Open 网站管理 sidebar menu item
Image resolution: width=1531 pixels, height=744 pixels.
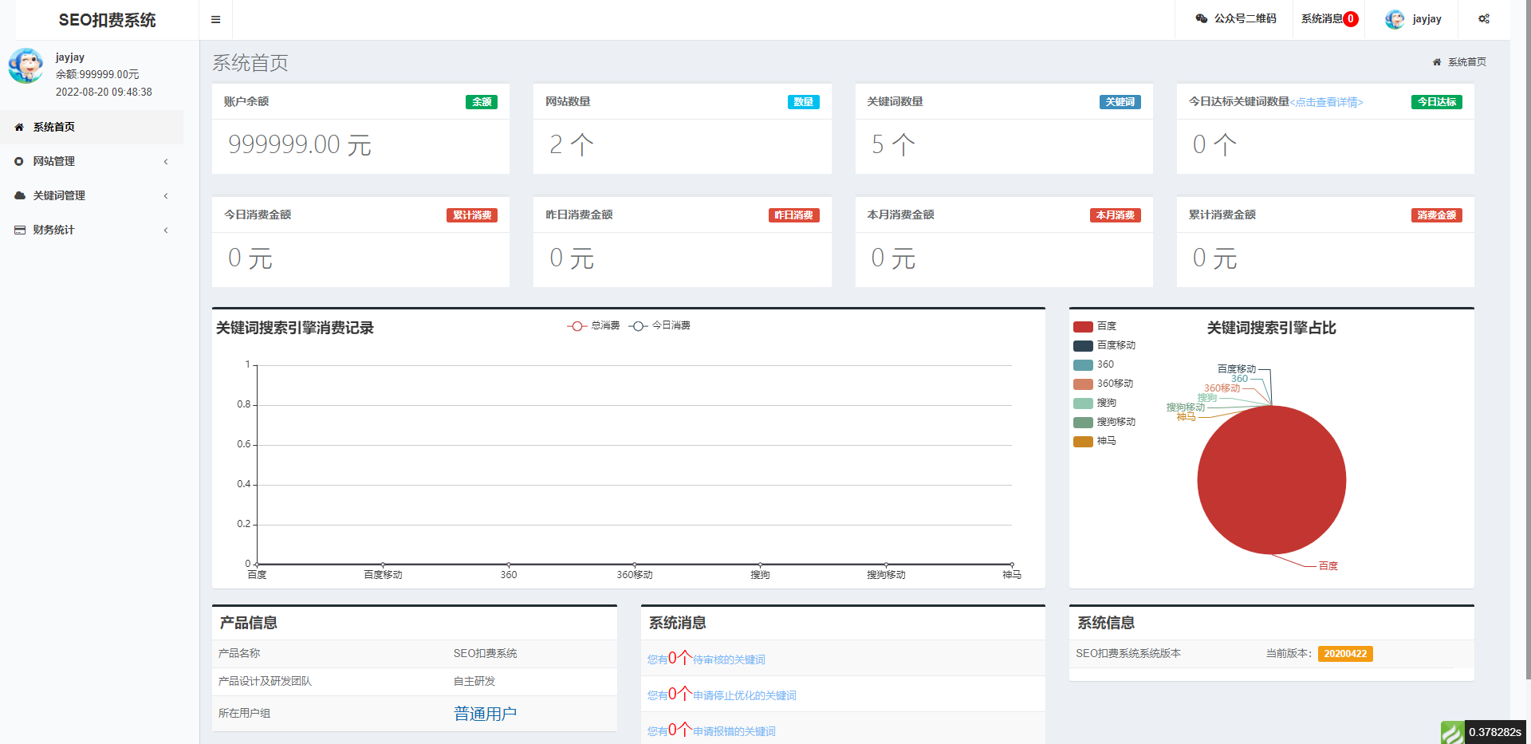click(92, 161)
